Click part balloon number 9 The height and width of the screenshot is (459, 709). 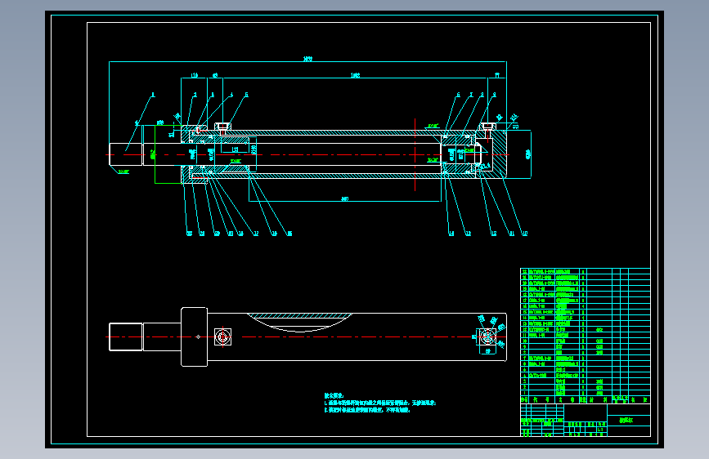point(494,95)
